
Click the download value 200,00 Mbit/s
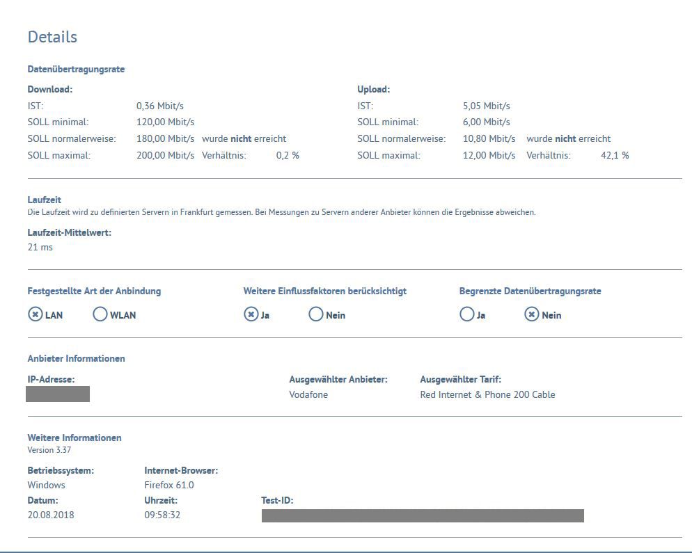point(165,156)
